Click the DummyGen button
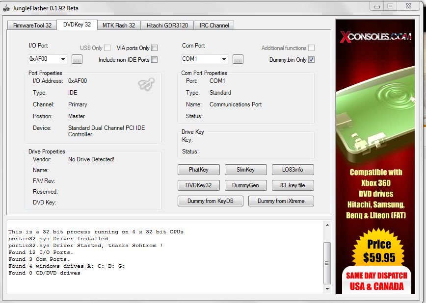This screenshot has width=426, height=303. [245, 185]
